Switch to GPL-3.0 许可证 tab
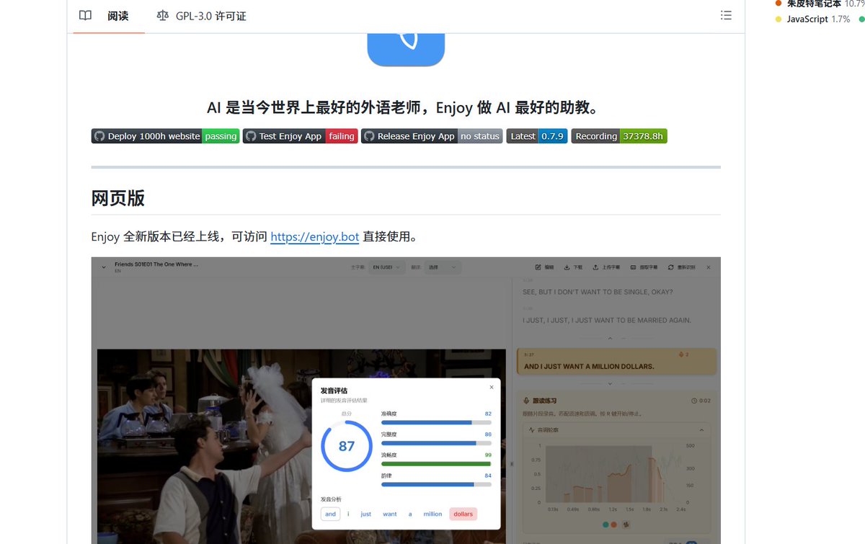 (201, 16)
